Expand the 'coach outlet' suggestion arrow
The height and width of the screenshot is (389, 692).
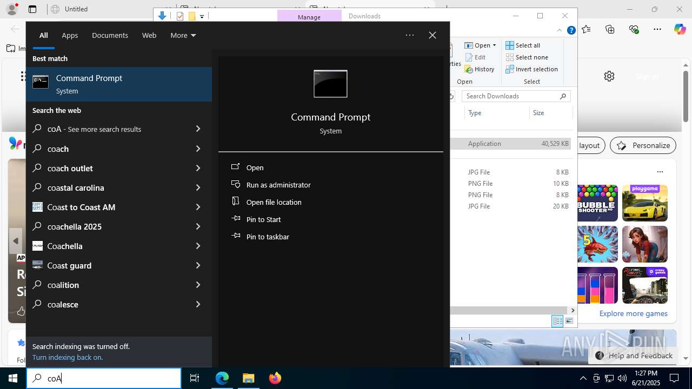coord(198,168)
